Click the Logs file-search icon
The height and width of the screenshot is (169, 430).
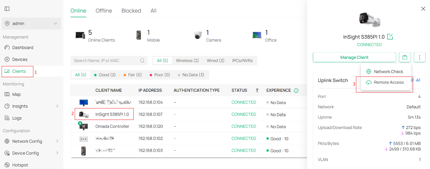pyautogui.click(x=7, y=118)
